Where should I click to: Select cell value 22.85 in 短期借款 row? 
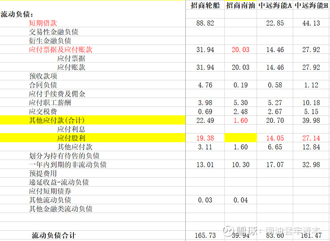(275, 23)
